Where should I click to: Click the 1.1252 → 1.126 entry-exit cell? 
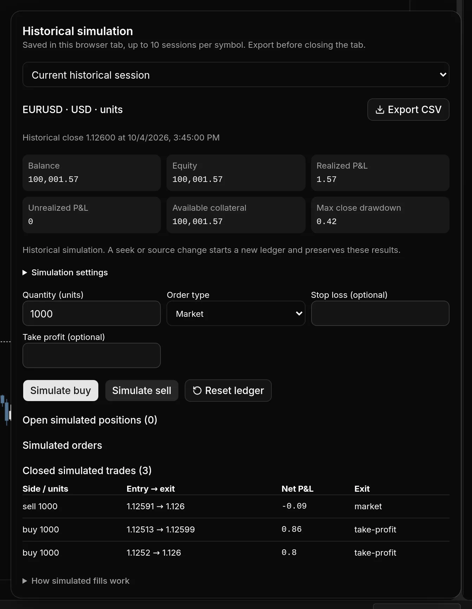tap(154, 553)
